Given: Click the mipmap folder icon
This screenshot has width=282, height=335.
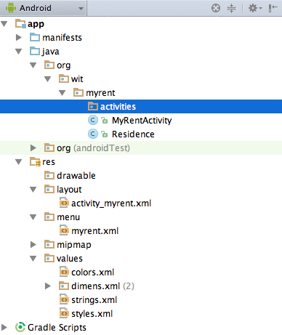Looking at the screenshot, I should click(49, 244).
